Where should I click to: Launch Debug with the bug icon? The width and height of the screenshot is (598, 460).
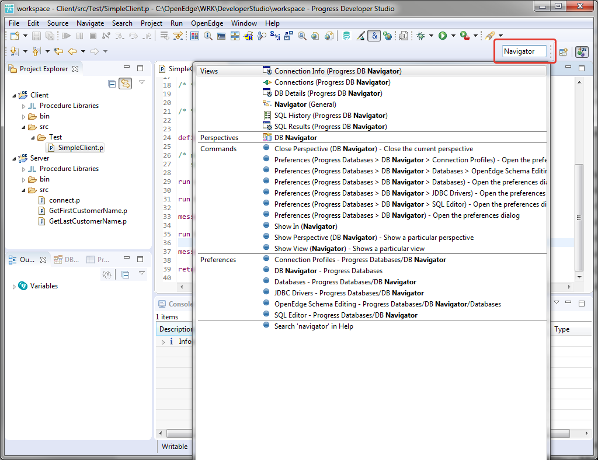tap(420, 36)
